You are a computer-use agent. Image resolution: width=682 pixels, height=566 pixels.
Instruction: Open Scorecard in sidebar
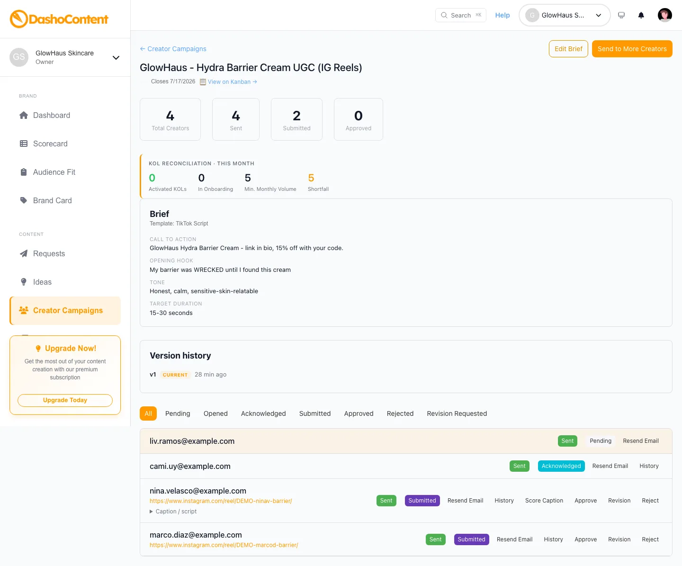[x=65, y=144]
